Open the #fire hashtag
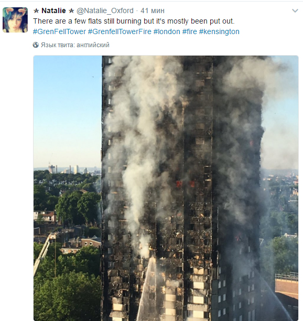Screen dimensions: 303x321 190,31
